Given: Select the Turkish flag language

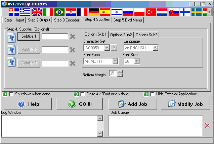Looking at the screenshot, I should click(151, 12).
